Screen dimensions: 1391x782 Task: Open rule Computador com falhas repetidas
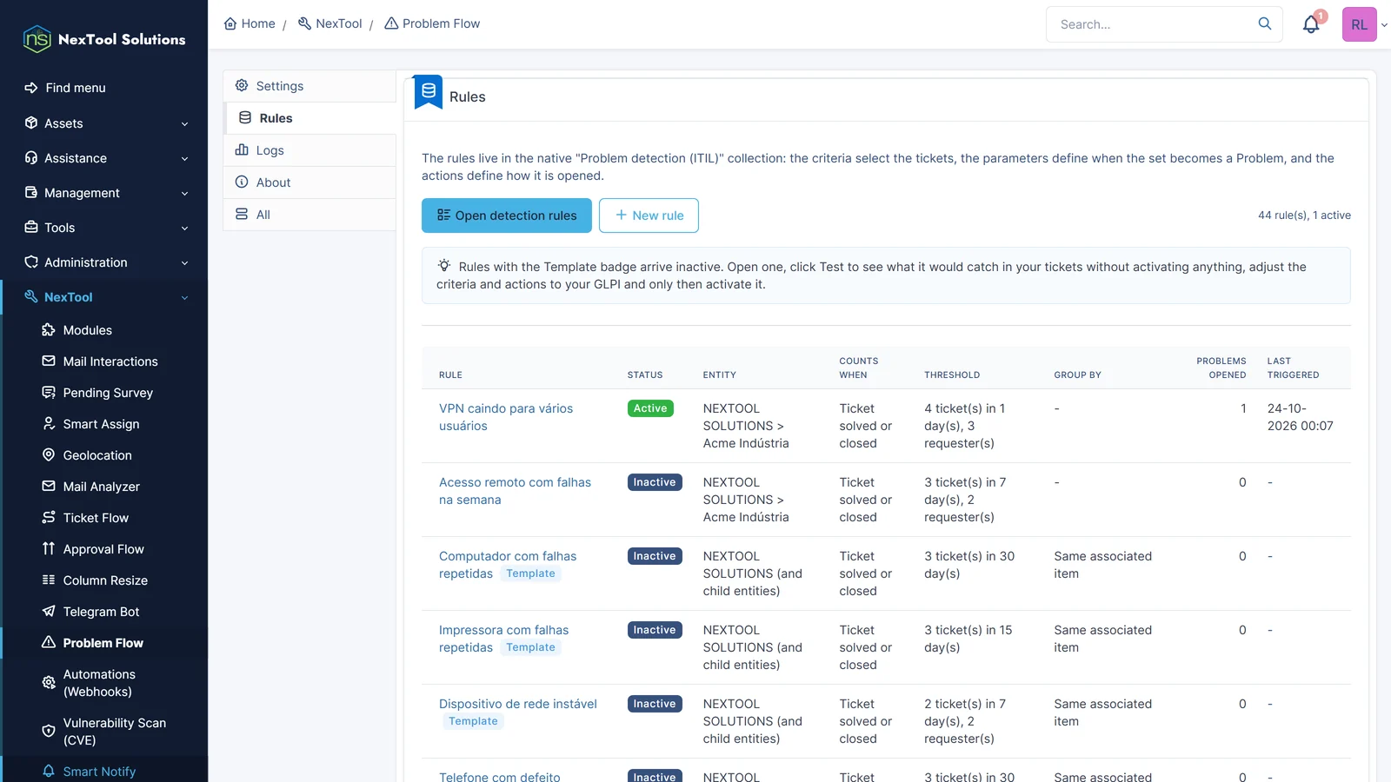coord(508,565)
